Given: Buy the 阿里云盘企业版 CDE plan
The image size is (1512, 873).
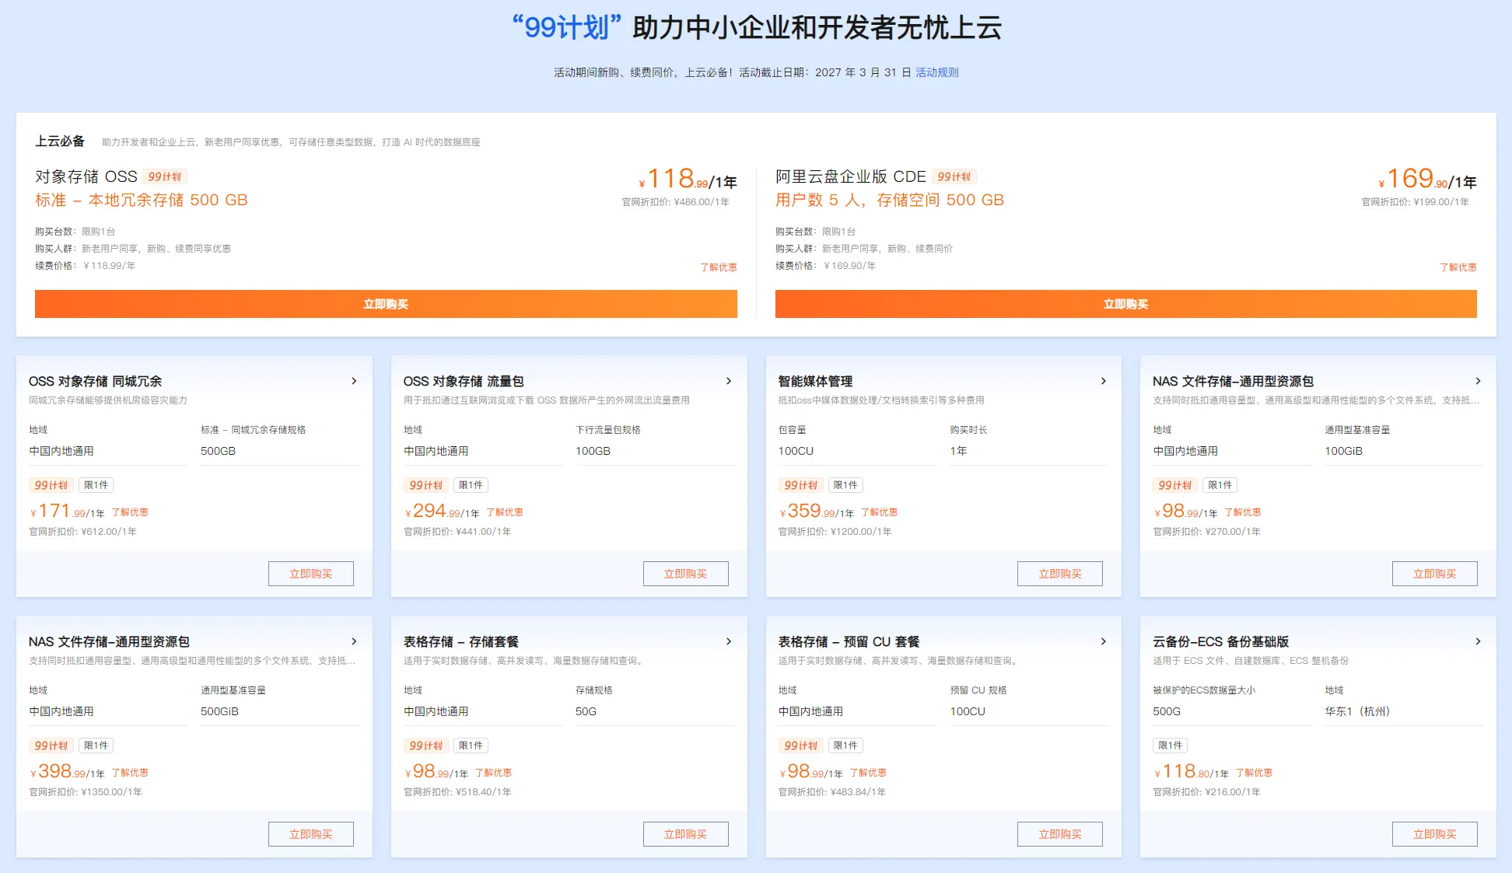Looking at the screenshot, I should click(x=1125, y=304).
